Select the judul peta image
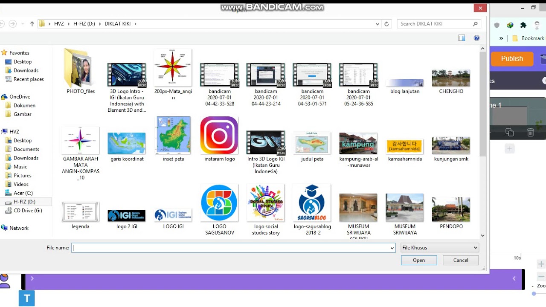546x307 pixels. [x=312, y=144]
